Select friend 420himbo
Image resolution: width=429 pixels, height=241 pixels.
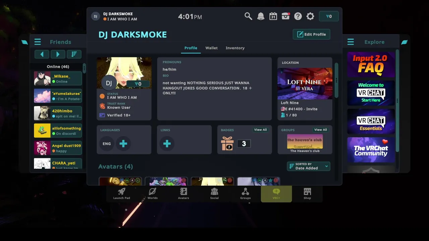58,113
